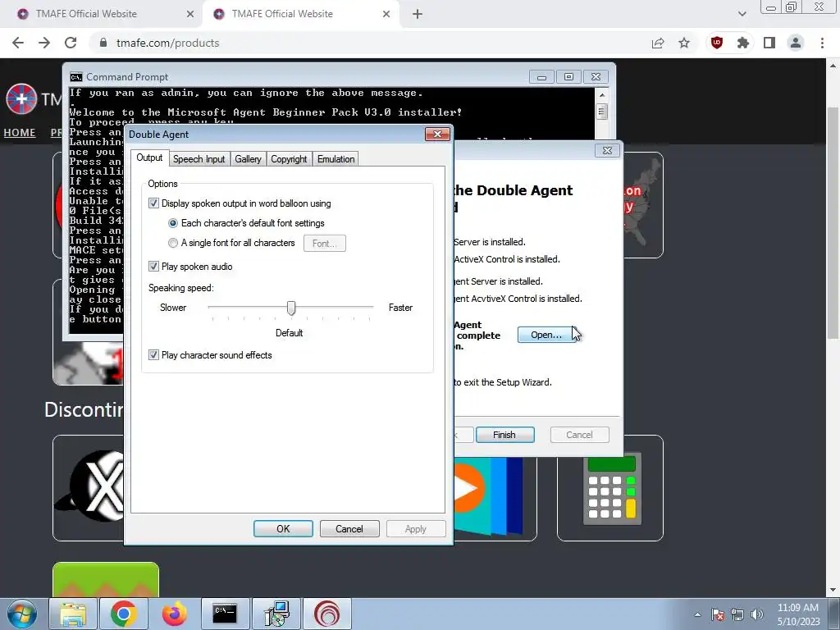
Task: Click the taskbar clock
Action: click(799, 614)
